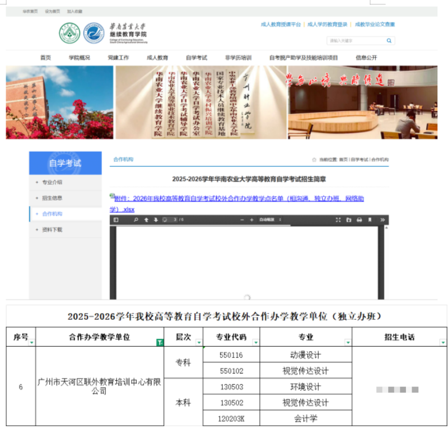Viewport: 448px width, 434px height.
Task: Click the xlsx attachment file icon
Action: pos(112,195)
